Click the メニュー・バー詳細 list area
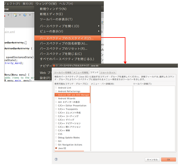The height and width of the screenshot is (165, 180). (x=112, y=118)
